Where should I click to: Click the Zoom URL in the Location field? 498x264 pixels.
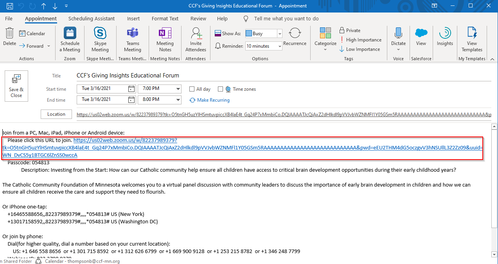pos(284,115)
